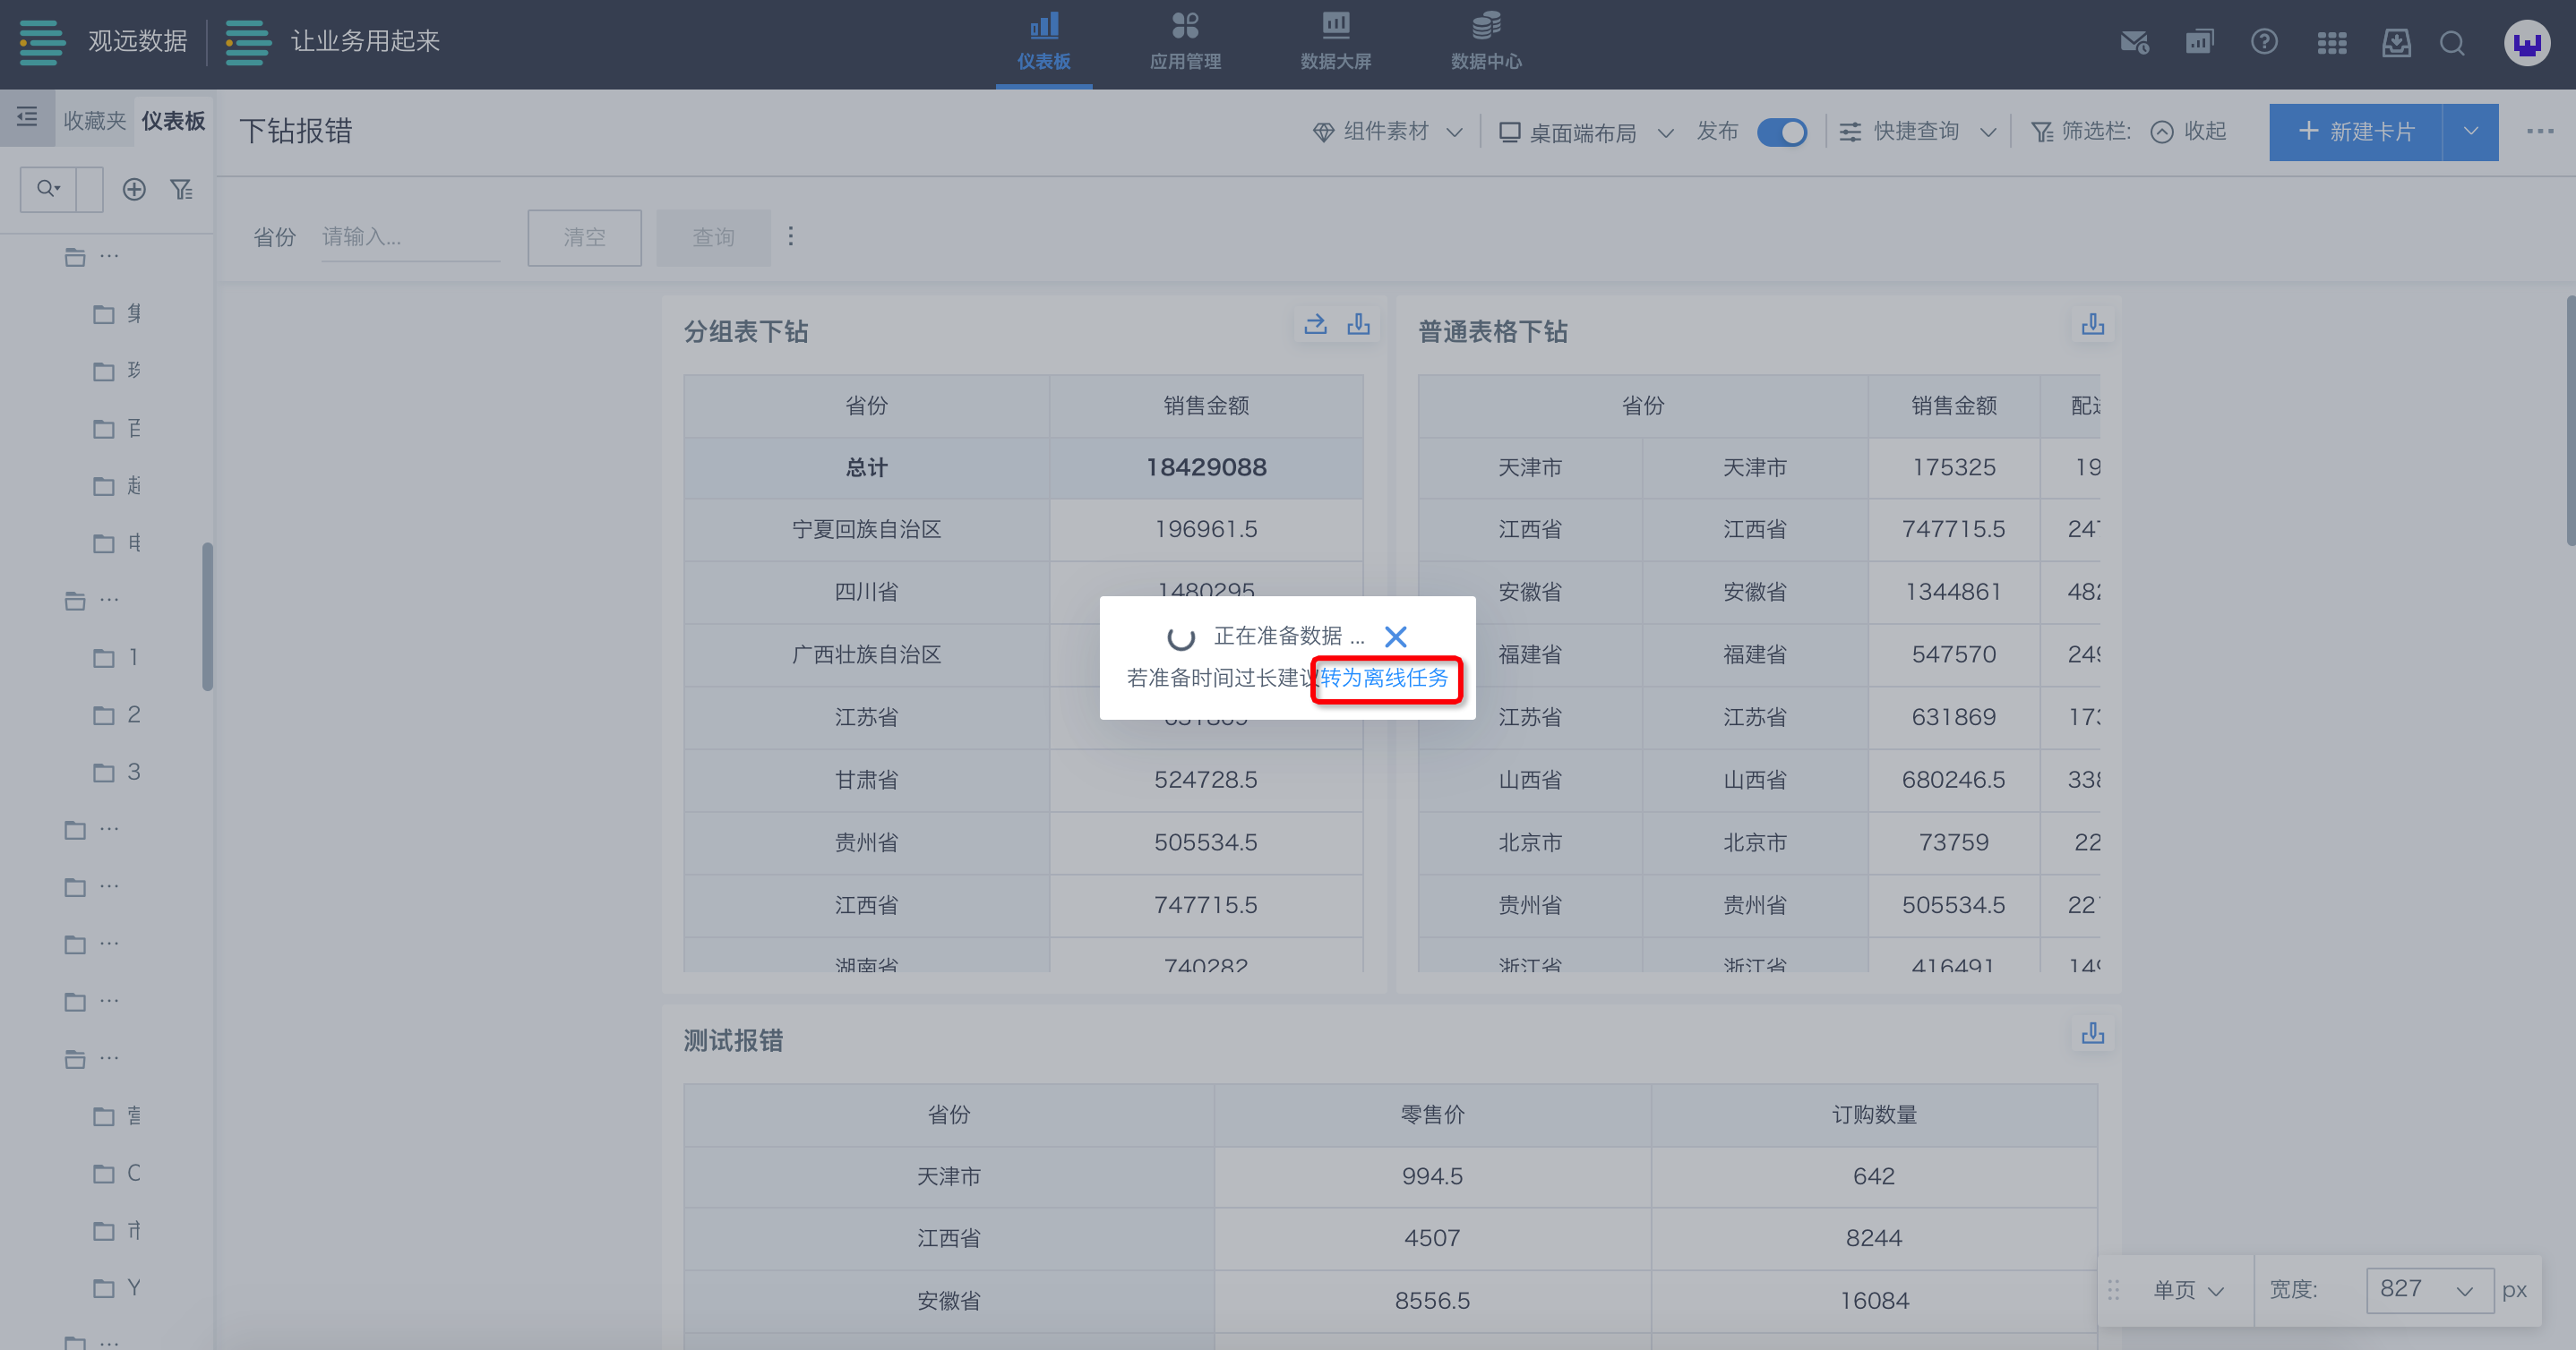Click download icon on 测试报错 card
The image size is (2576, 1350).
(2092, 1033)
